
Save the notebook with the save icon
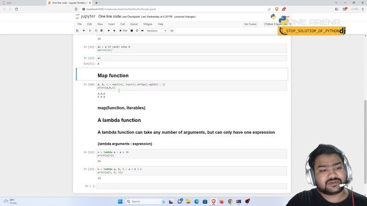tap(77, 30)
